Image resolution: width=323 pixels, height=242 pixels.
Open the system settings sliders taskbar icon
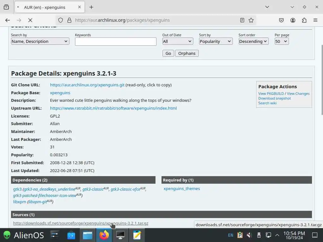click(55, 235)
